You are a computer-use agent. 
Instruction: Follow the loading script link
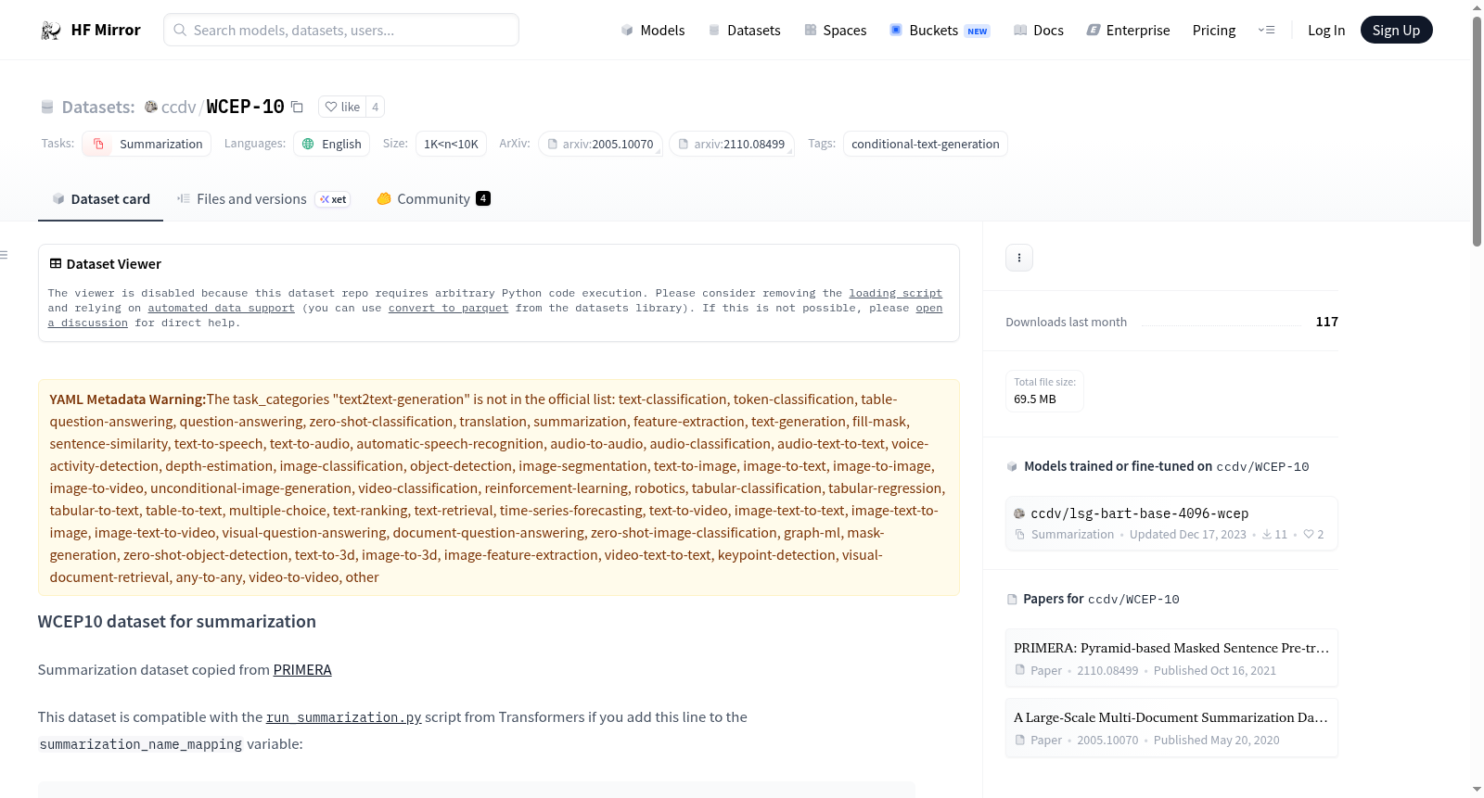[895, 293]
